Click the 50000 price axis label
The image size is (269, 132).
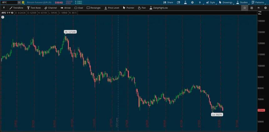click(261, 122)
